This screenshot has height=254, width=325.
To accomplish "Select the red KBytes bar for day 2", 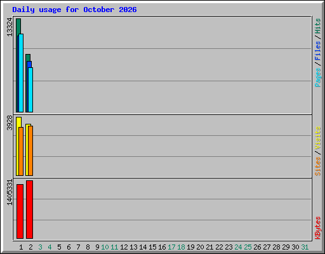I will point(30,210).
